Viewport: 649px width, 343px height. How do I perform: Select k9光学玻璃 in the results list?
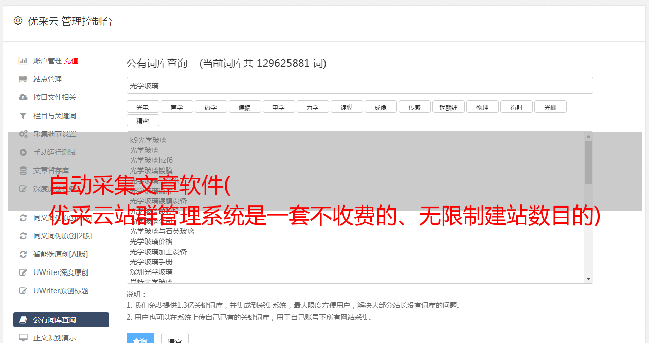click(148, 140)
